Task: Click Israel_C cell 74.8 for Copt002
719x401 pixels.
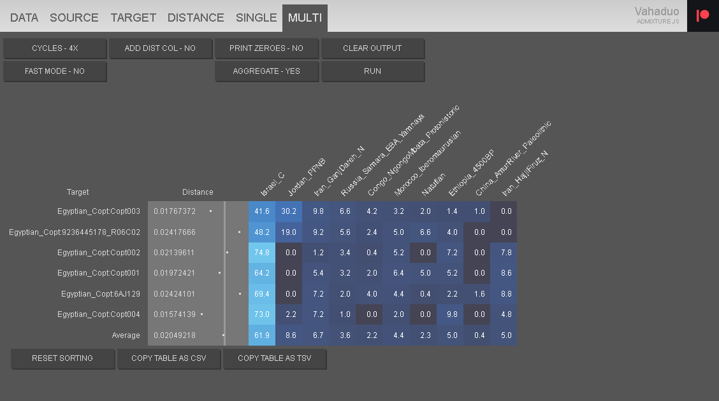Action: click(262, 253)
